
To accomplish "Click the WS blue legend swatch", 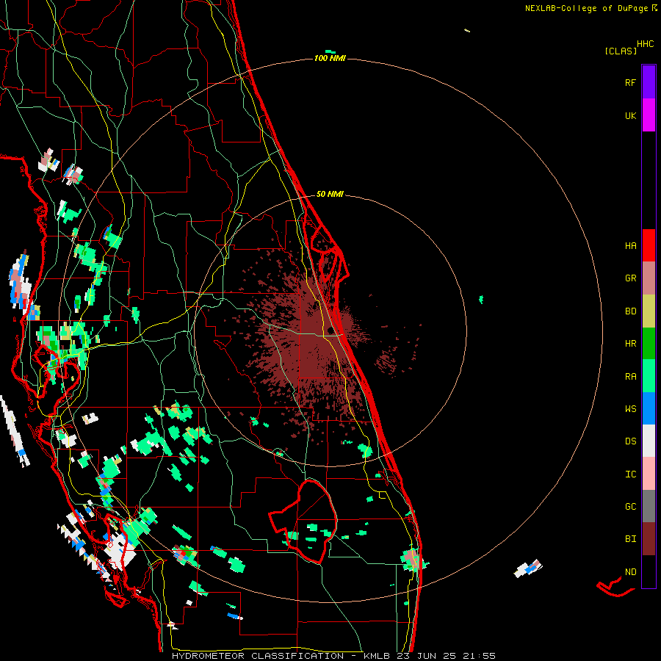I will tap(649, 408).
